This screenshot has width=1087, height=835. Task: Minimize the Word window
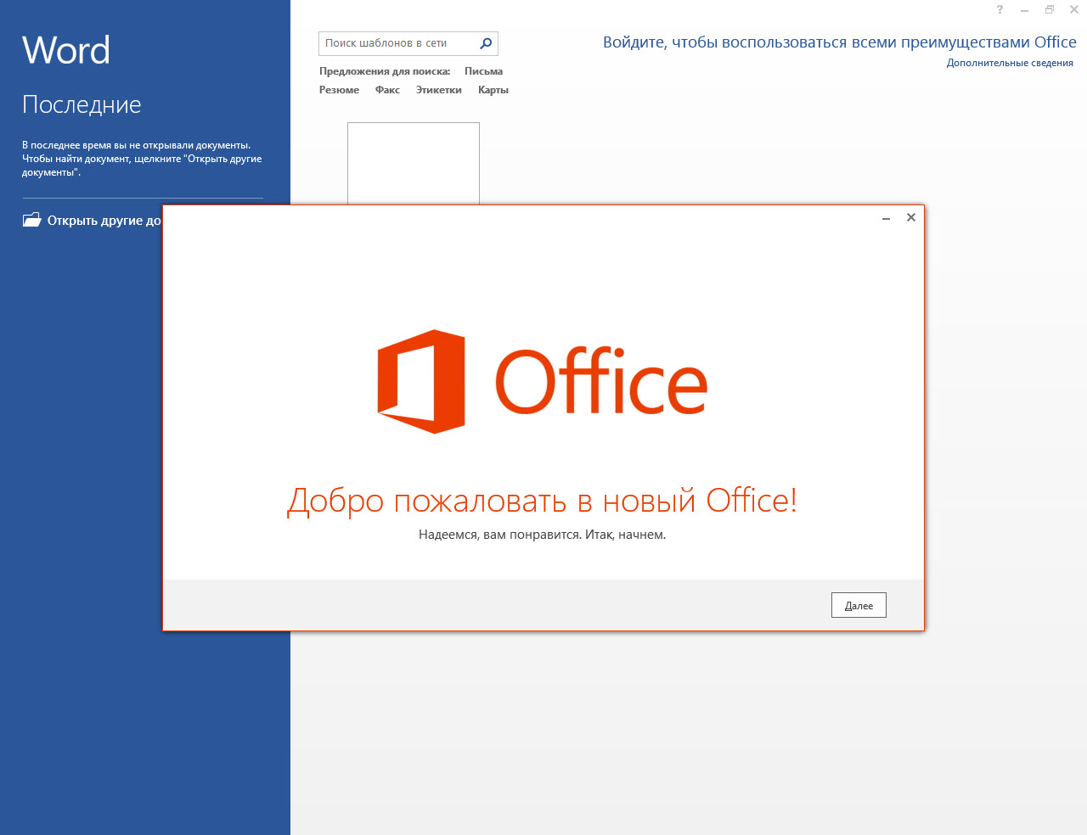[1024, 10]
